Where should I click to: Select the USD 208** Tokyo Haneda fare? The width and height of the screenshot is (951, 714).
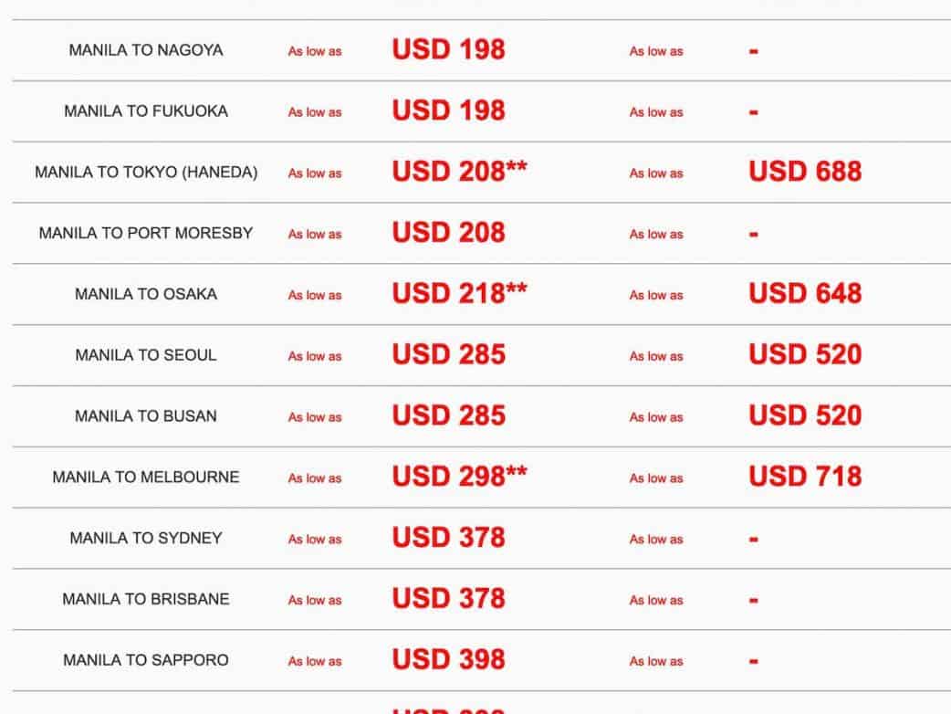click(x=459, y=172)
